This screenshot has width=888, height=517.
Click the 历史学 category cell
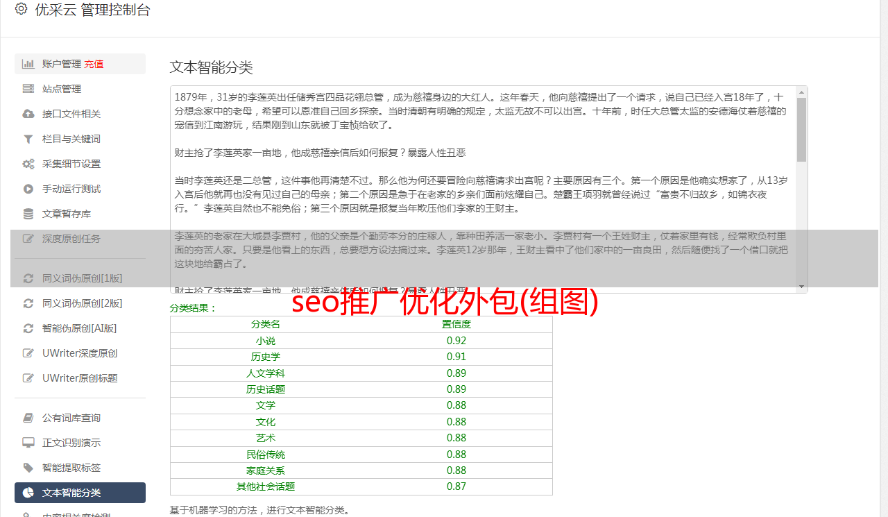pos(266,357)
